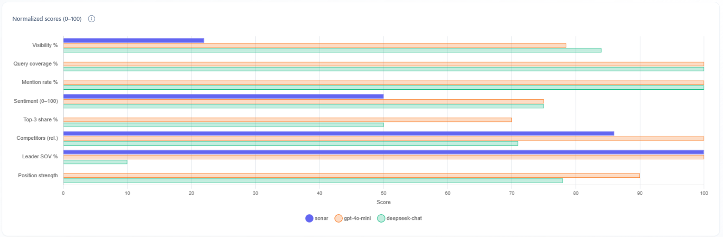The image size is (723, 237).
Task: Click the deepseek-chat Top-3 share % bar
Action: [x=223, y=125]
